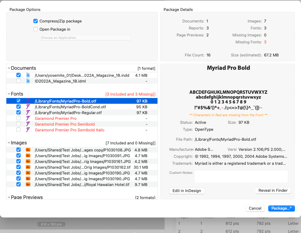This screenshot has width=301, height=233.
Task: Click the '1 format' documents label
Action: (x=146, y=68)
